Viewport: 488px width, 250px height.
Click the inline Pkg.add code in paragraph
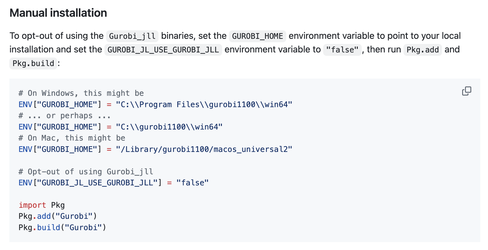422,50
